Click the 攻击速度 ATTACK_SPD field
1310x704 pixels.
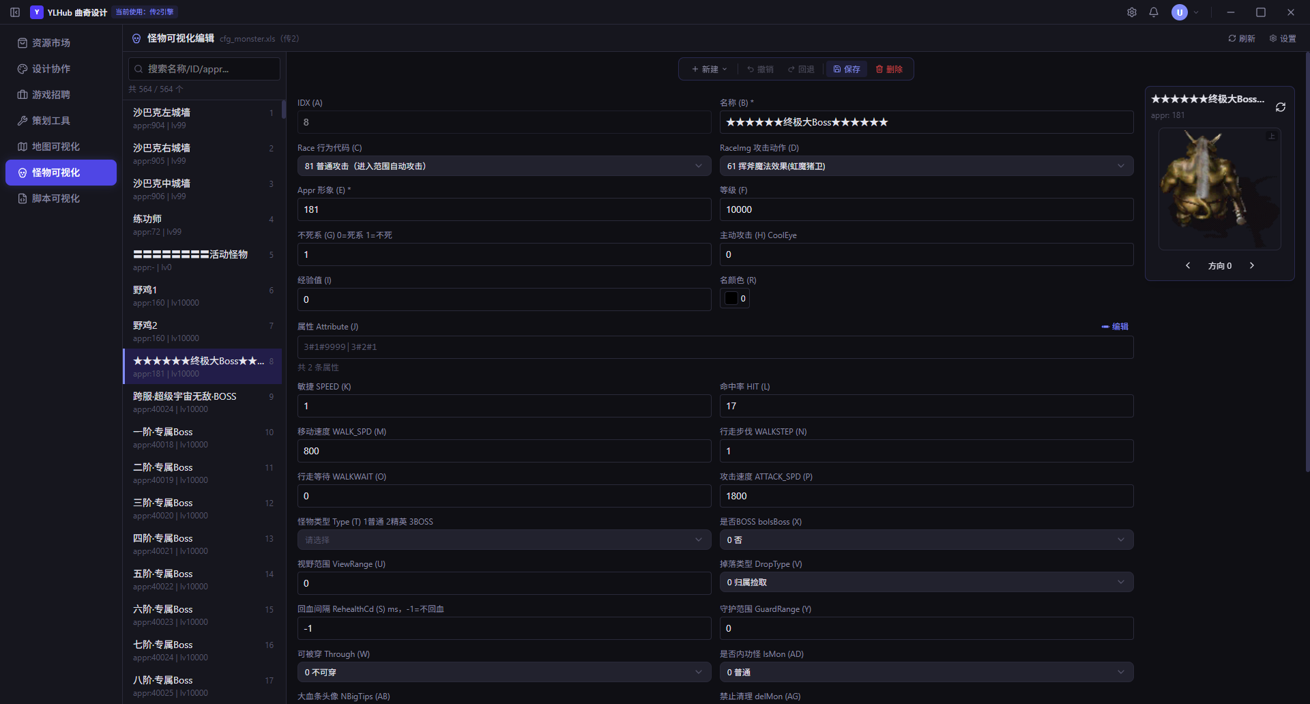point(927,496)
